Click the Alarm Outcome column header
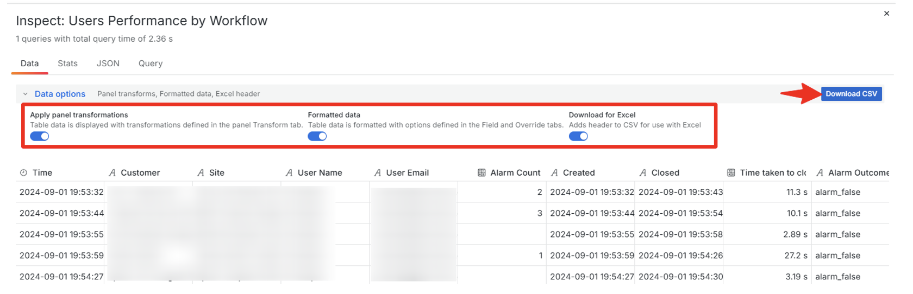This screenshot has width=913, height=294. (x=858, y=172)
